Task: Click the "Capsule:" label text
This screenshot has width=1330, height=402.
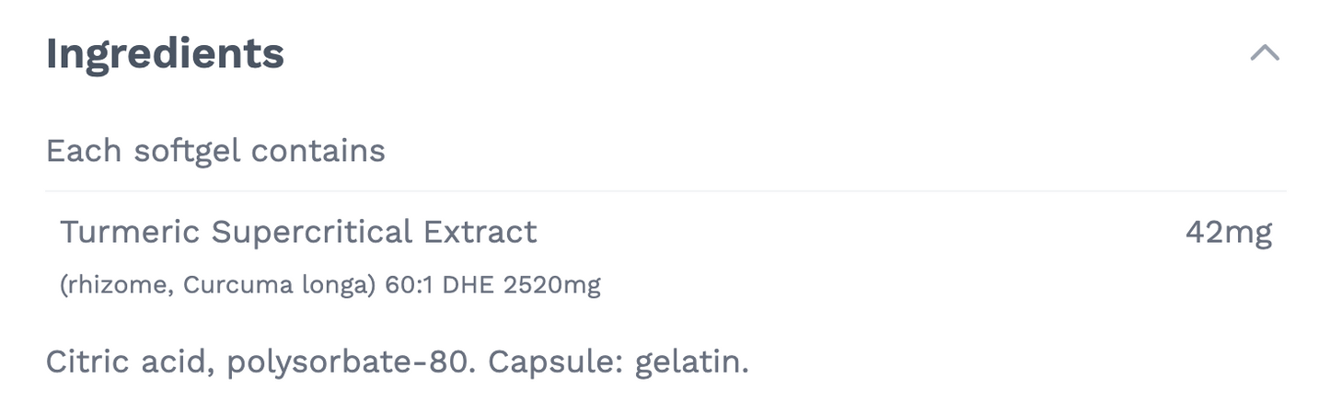Action: click(x=556, y=362)
